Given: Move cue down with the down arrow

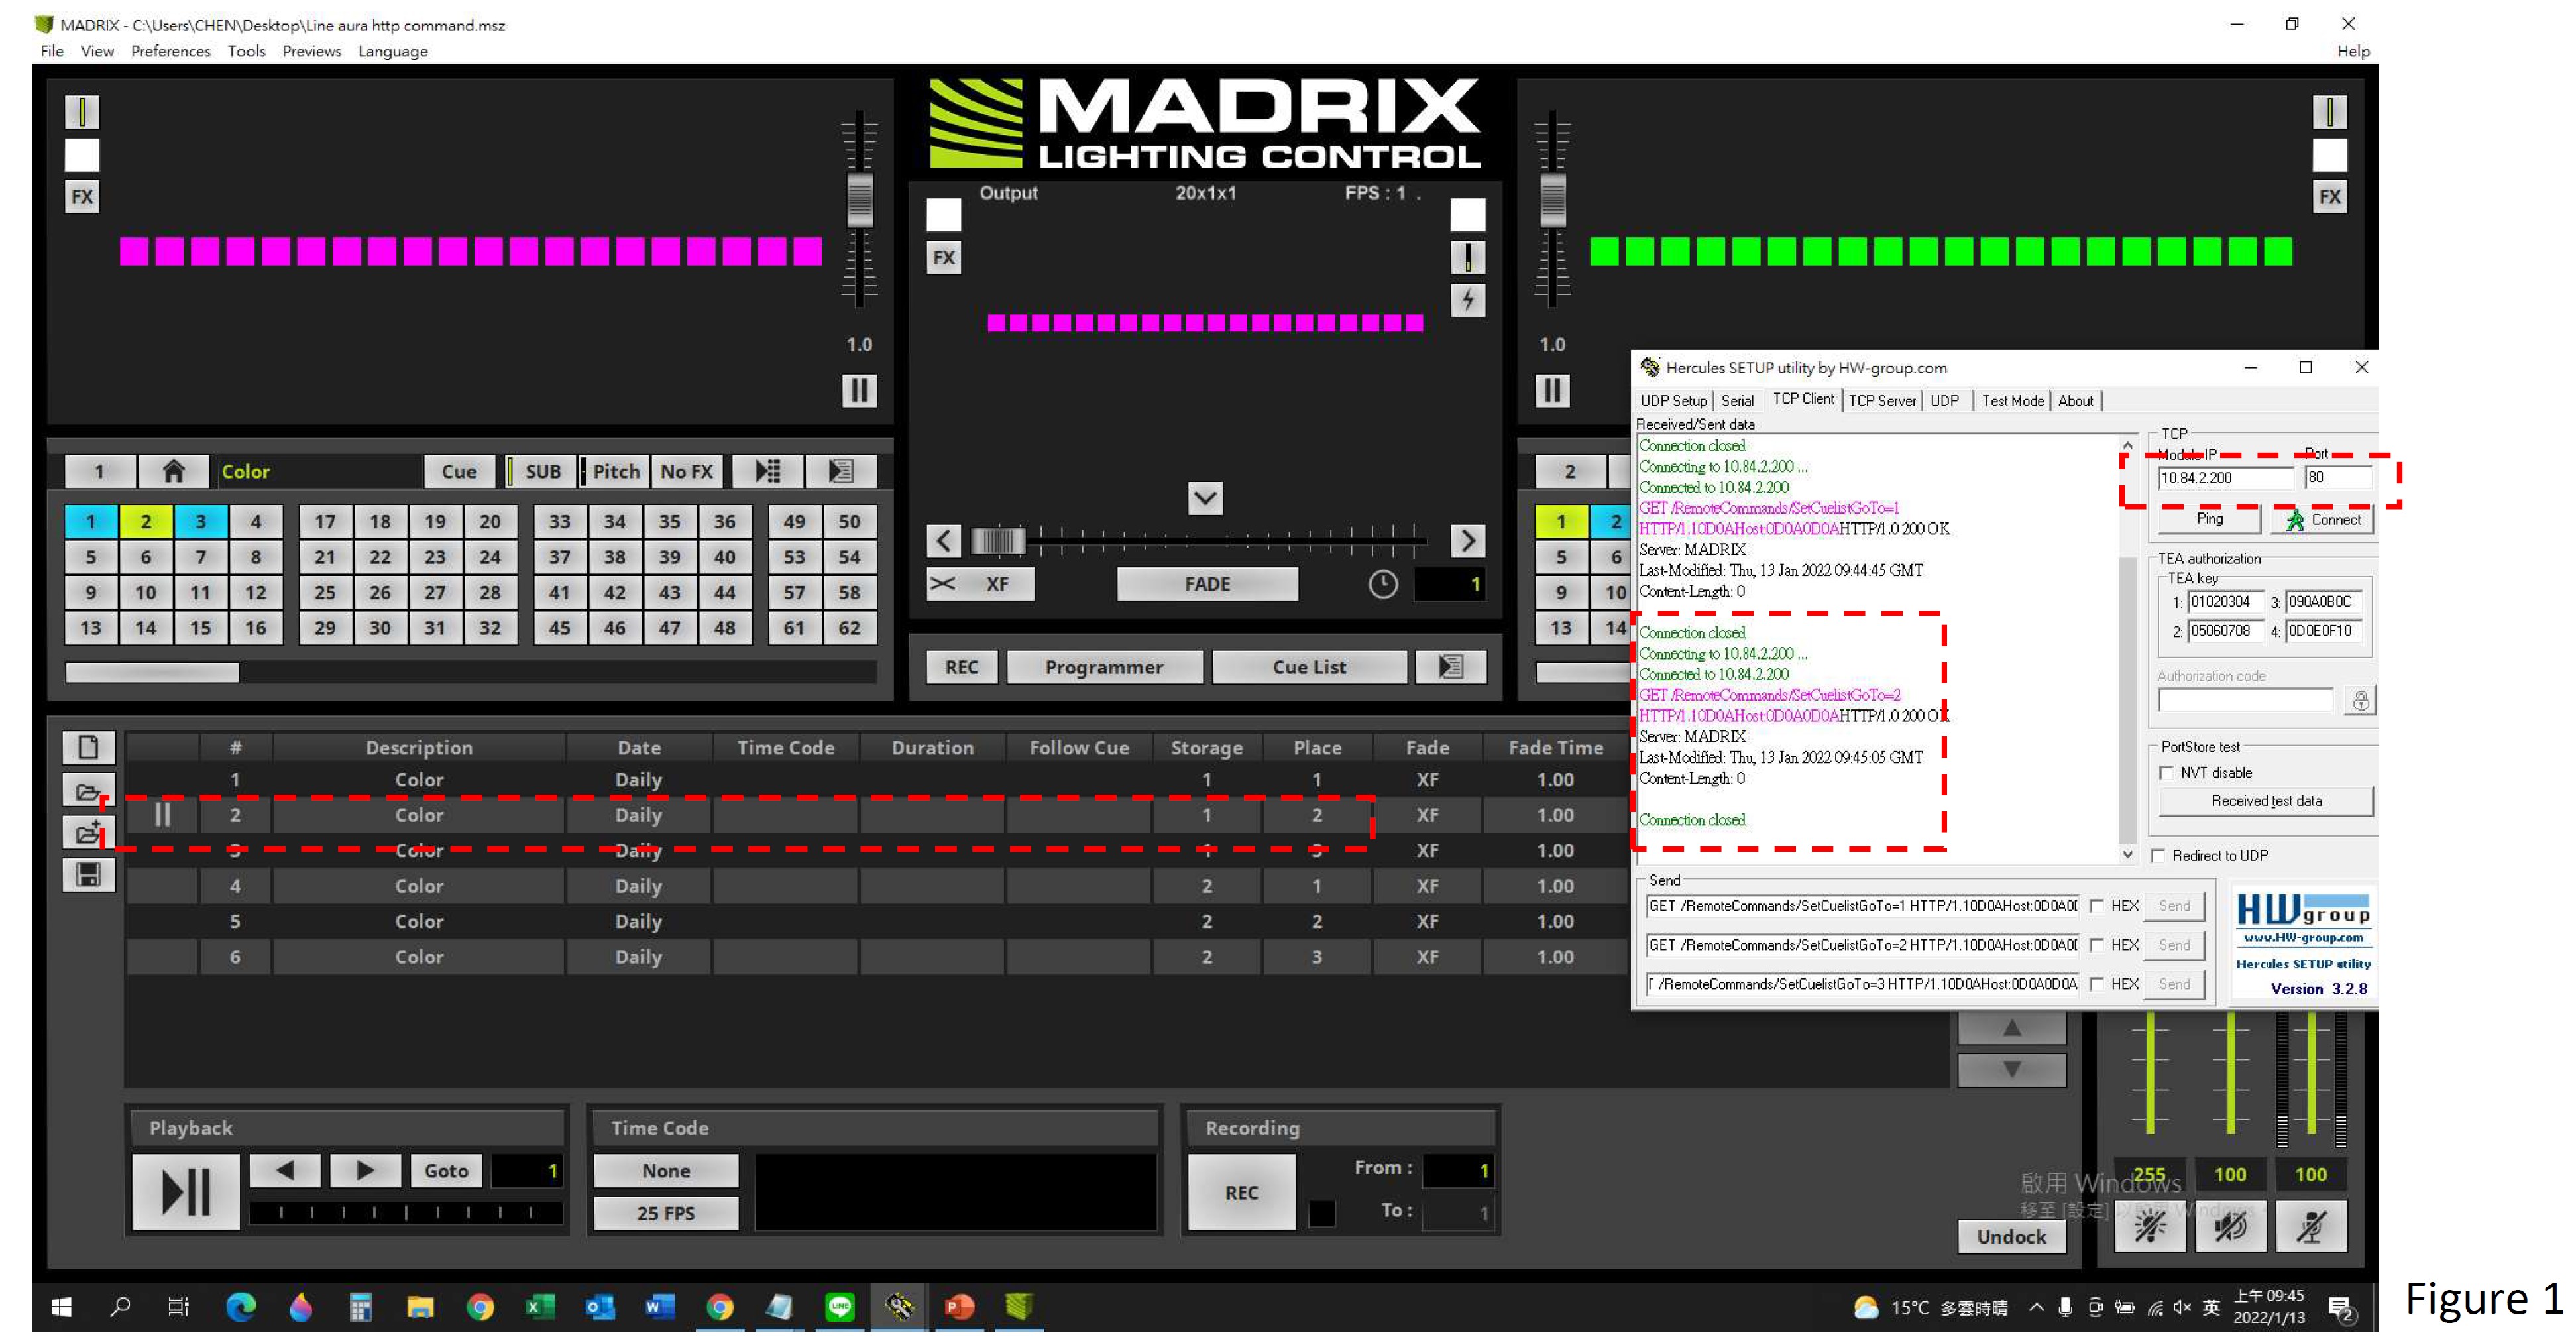Looking at the screenshot, I should 2012,1070.
